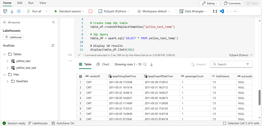
Task: Open notebook settings gear icon
Action: (x=19, y=11)
